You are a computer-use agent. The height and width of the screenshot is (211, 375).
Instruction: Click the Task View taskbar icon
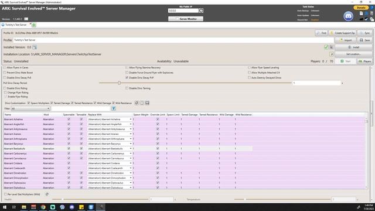click(x=14, y=207)
